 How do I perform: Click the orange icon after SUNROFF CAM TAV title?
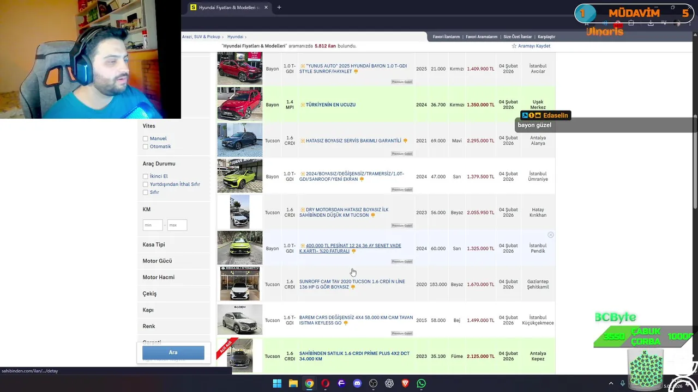(x=353, y=287)
